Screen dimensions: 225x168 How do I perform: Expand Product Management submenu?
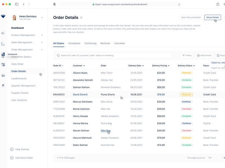[x=42, y=35]
